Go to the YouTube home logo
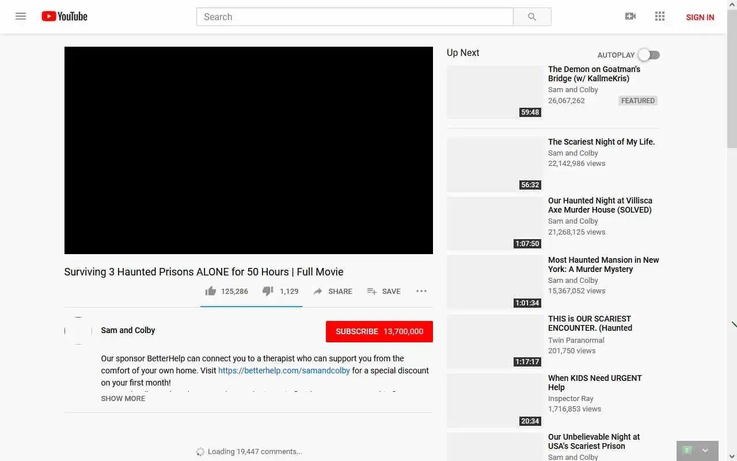737x461 pixels. click(x=64, y=16)
